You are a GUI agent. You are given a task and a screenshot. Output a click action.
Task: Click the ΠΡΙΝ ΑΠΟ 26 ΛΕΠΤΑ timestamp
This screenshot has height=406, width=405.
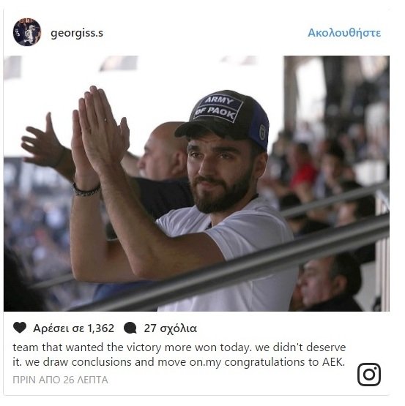(x=60, y=380)
